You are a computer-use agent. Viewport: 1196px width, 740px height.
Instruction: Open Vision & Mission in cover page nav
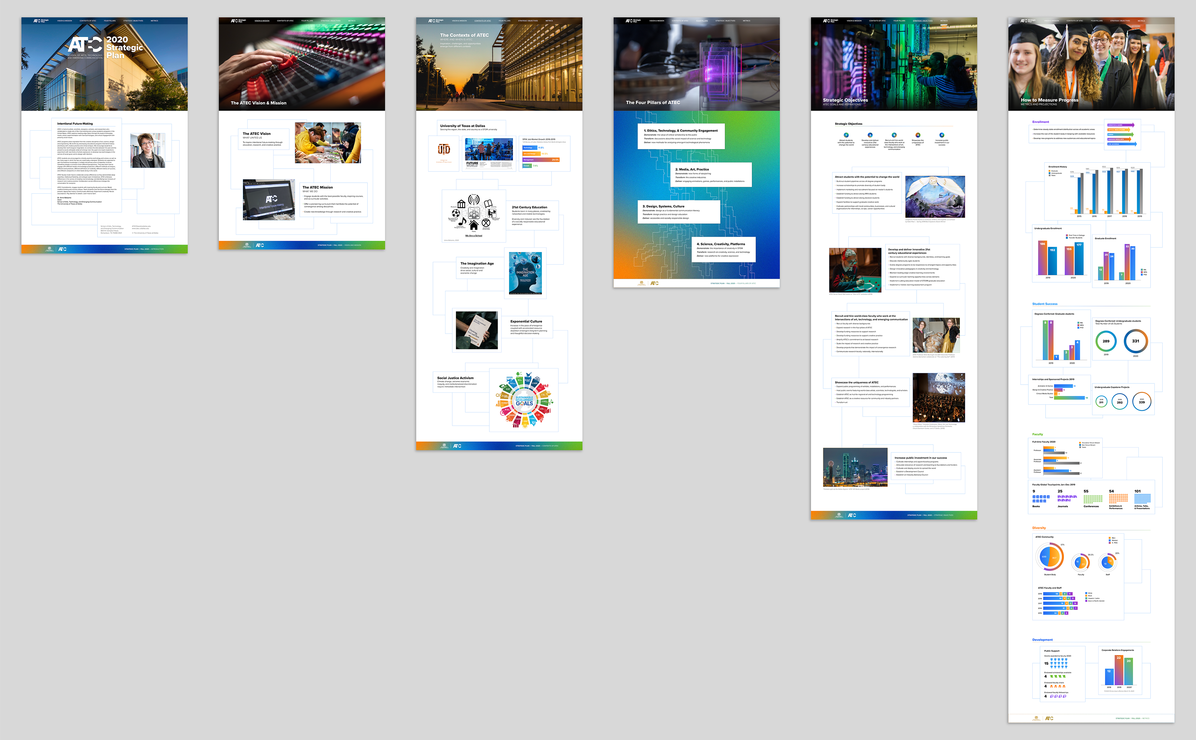64,21
